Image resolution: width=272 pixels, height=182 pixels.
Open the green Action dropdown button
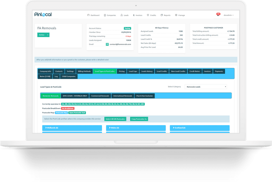[43, 35]
